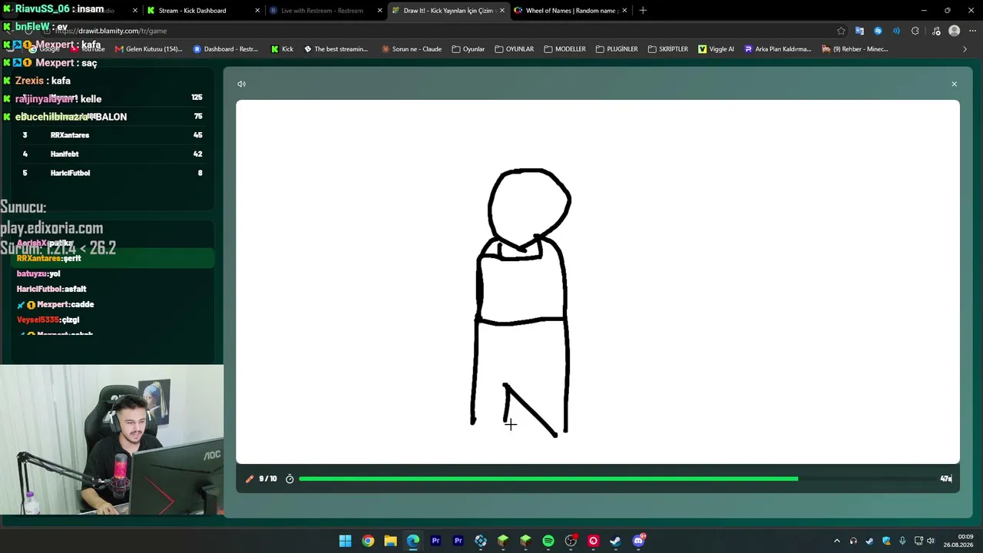Close the Wheel of Names tab
Screen dimensions: 983x553
[x=624, y=11]
